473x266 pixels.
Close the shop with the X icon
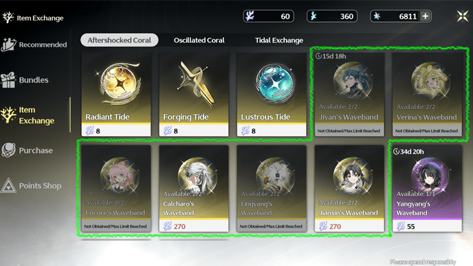[x=463, y=16]
